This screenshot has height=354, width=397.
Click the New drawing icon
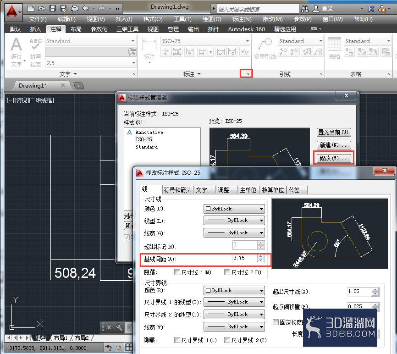point(30,9)
